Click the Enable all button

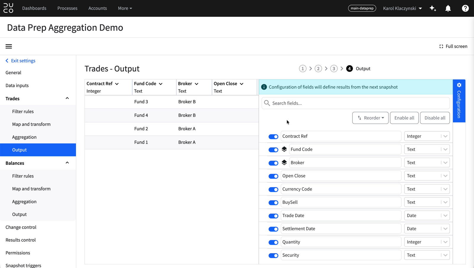point(404,118)
